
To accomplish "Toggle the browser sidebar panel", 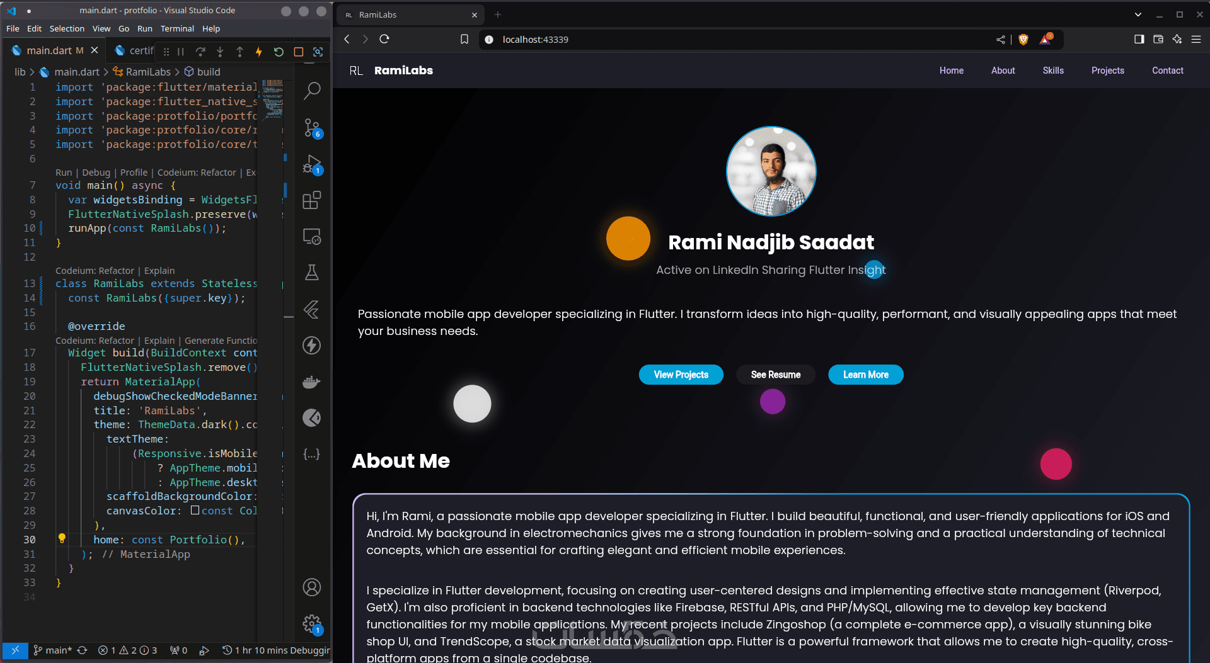I will pos(1139,39).
